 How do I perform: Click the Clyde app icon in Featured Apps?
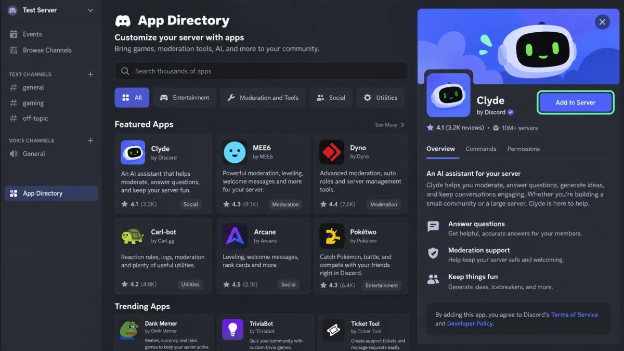(133, 152)
